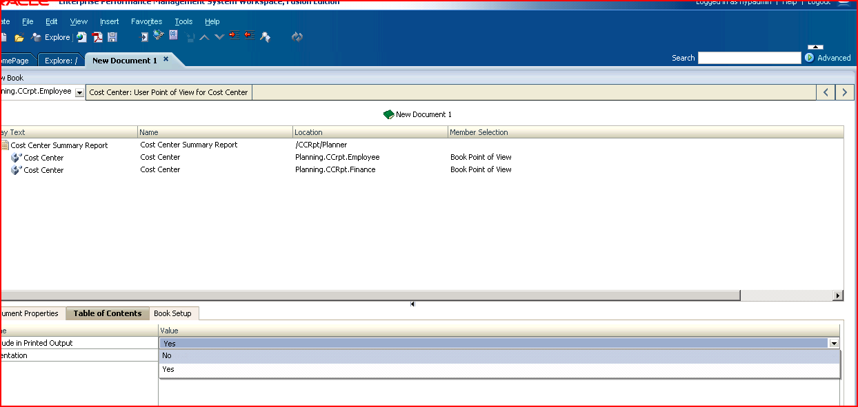Click the Help link in top bar
This screenshot has height=407, width=858.
pyautogui.click(x=789, y=3)
